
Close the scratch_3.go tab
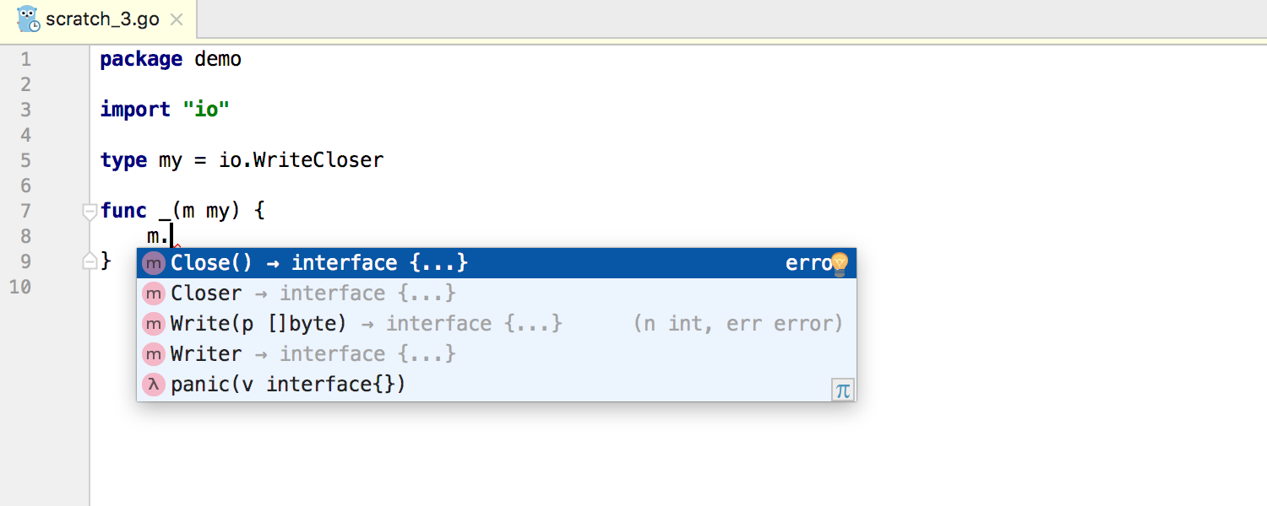click(x=177, y=19)
